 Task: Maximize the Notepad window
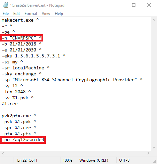[134, 5]
